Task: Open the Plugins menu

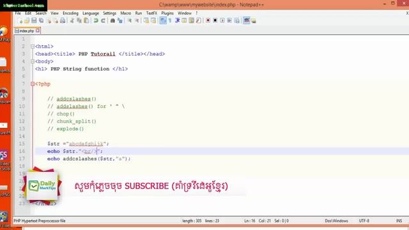Action: click(x=167, y=13)
